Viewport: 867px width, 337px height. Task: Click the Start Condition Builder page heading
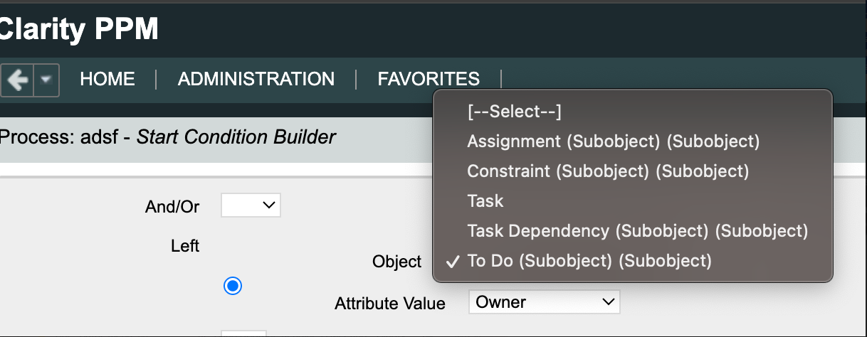(236, 137)
